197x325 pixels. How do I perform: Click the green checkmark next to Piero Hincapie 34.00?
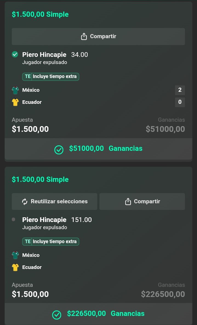(x=15, y=54)
